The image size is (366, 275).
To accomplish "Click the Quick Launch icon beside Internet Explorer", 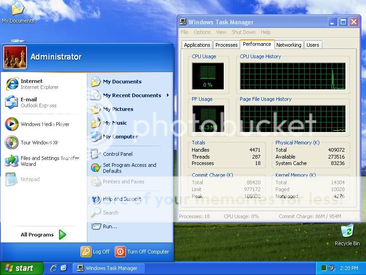I will pos(64,268).
